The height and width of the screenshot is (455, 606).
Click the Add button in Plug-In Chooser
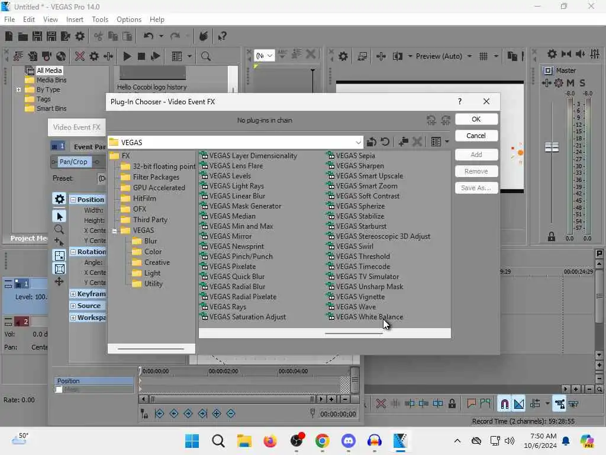pyautogui.click(x=476, y=155)
